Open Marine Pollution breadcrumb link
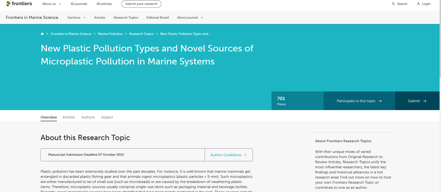This screenshot has height=192, width=441. (110, 34)
